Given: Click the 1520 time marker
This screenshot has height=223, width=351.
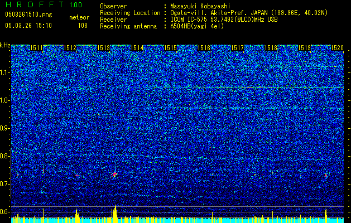Looking at the screenshot, I should click(x=337, y=48).
